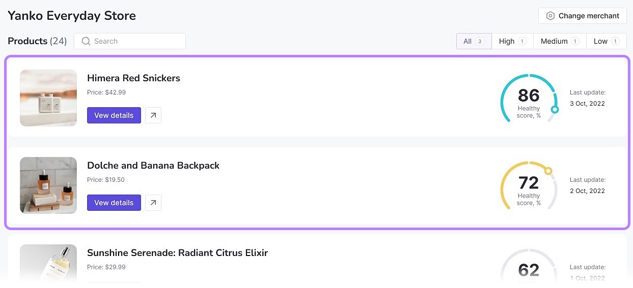Click the Change merchant button
Screen dimensions: 633x288
point(582,16)
